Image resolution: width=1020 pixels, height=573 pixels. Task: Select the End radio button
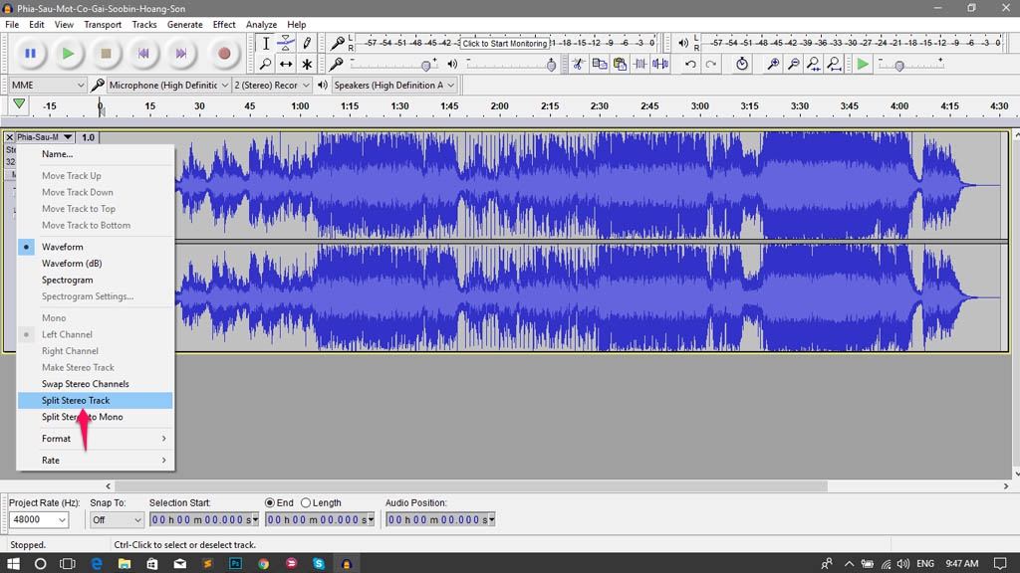click(x=270, y=503)
